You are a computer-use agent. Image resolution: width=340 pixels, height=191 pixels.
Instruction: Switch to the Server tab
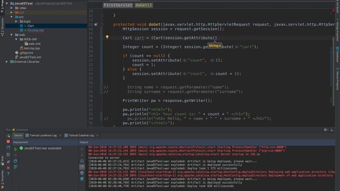click(18, 136)
